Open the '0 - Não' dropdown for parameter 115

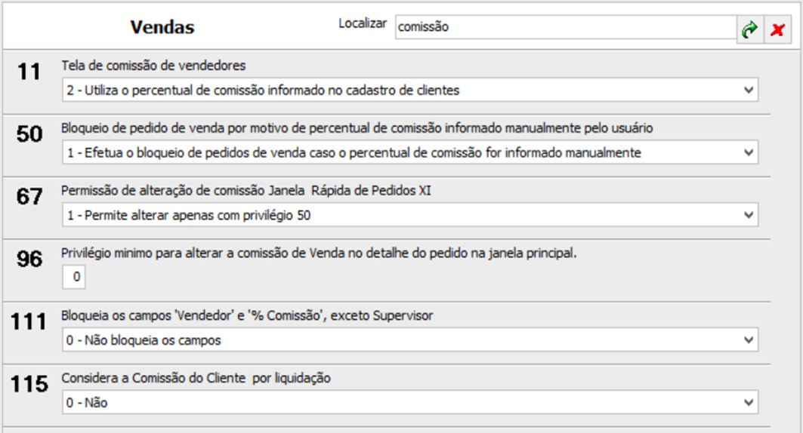(409, 402)
